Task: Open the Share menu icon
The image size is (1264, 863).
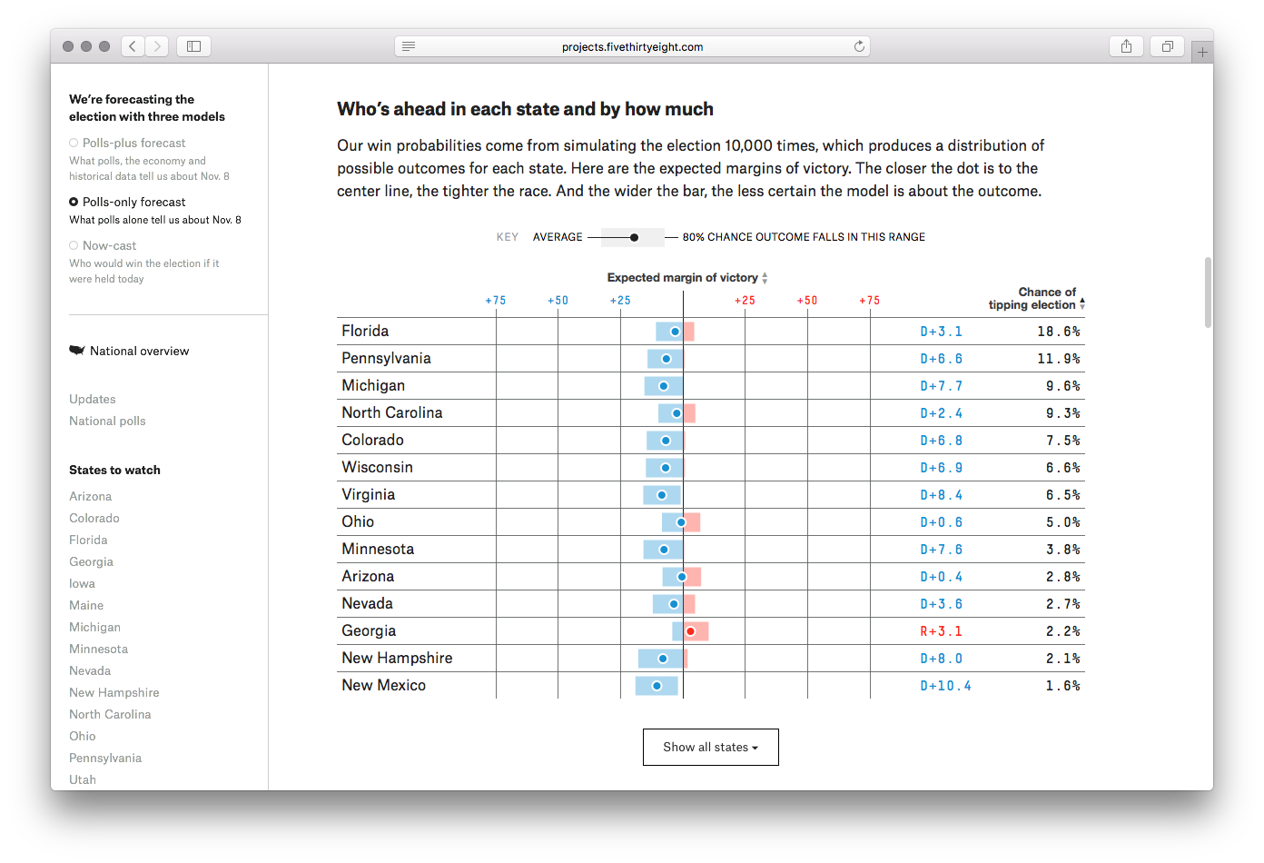Action: coord(1126,45)
